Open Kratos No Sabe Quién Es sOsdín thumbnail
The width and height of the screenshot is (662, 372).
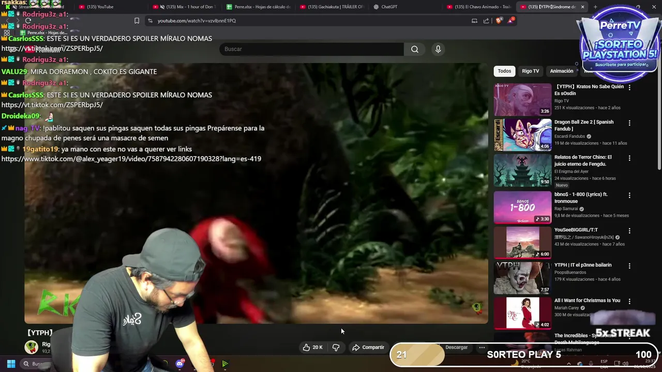pos(522,100)
